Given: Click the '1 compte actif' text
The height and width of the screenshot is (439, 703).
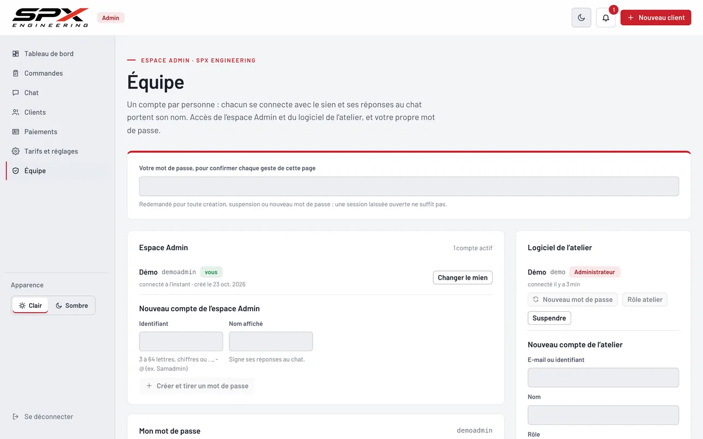Looking at the screenshot, I should tap(473, 248).
